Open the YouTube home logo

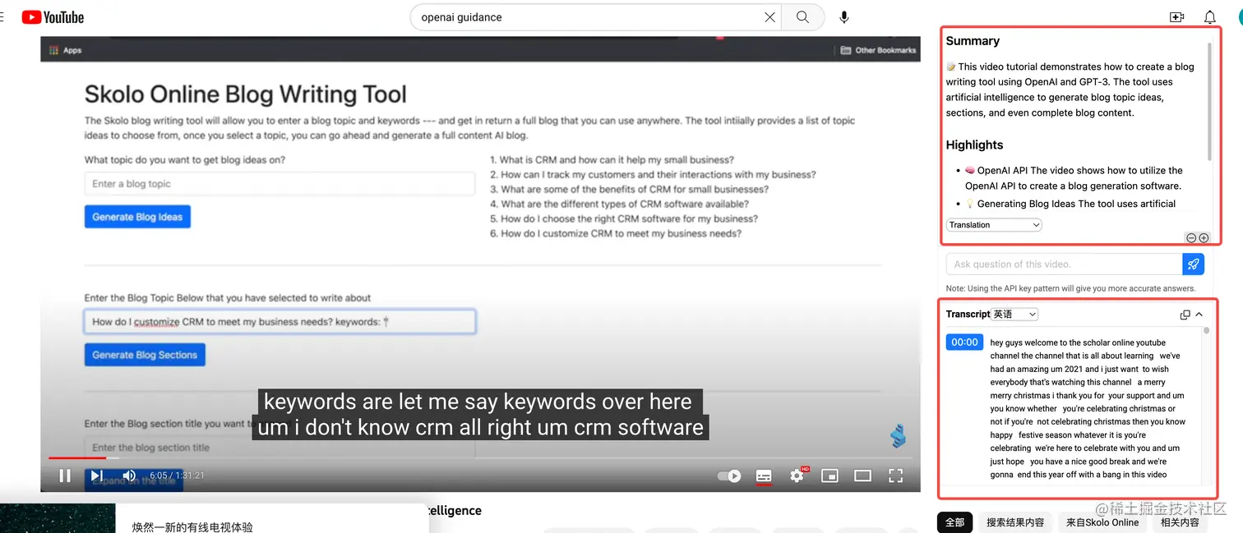[x=53, y=17]
